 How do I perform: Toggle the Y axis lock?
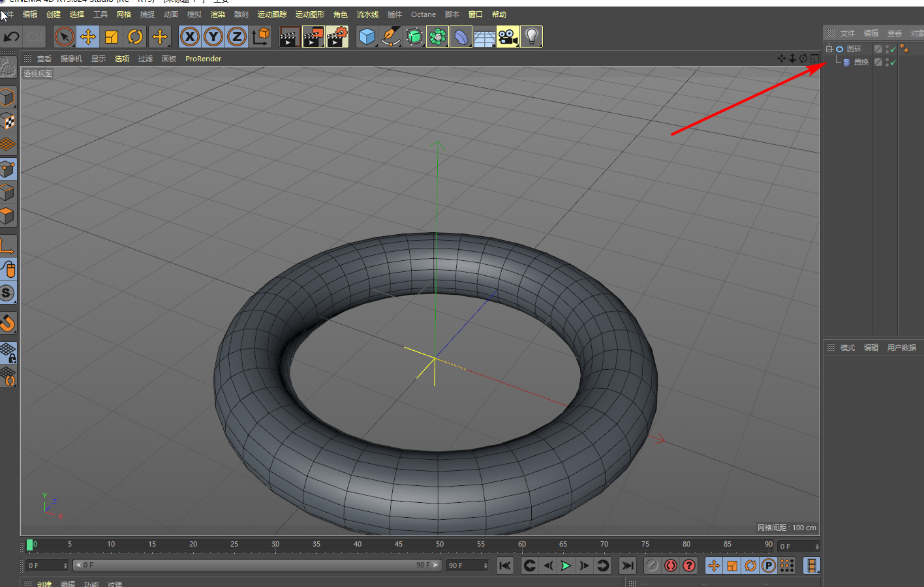(213, 37)
